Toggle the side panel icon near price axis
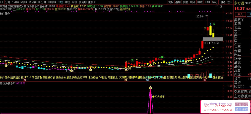This screenshot has height=114, width=251. (x=221, y=6)
